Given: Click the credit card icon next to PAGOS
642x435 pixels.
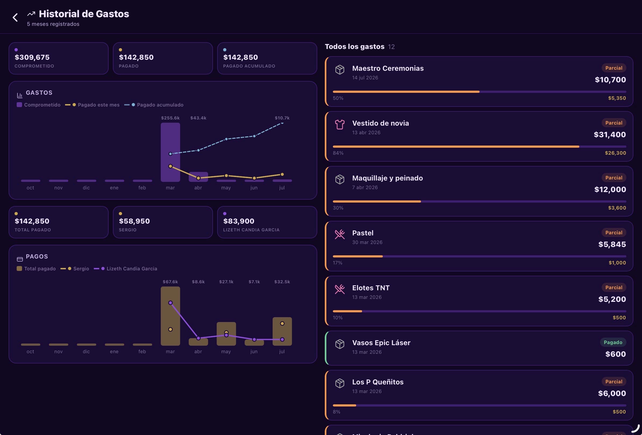Looking at the screenshot, I should tap(20, 259).
